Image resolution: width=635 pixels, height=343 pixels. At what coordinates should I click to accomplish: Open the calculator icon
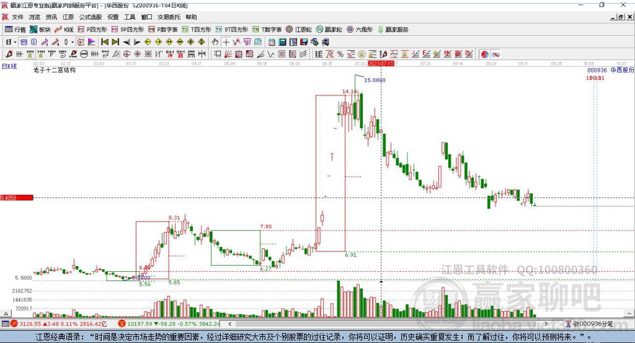[x=282, y=42]
